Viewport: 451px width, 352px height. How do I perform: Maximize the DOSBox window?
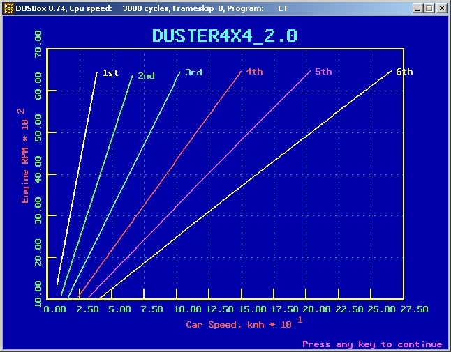click(x=429, y=8)
